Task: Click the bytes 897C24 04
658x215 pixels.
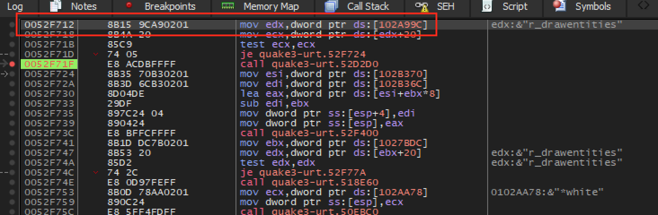Action: (135, 113)
